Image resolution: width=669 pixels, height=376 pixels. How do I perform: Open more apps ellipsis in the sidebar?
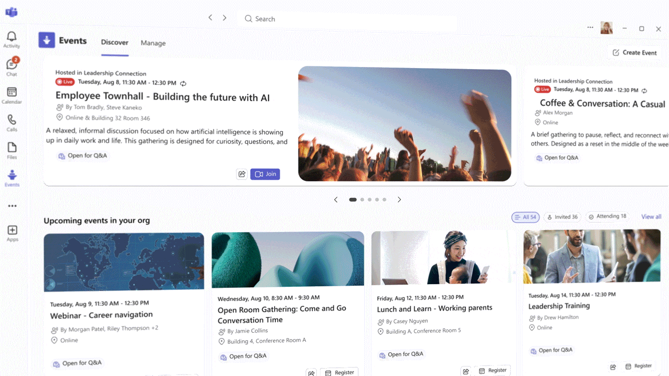12,206
